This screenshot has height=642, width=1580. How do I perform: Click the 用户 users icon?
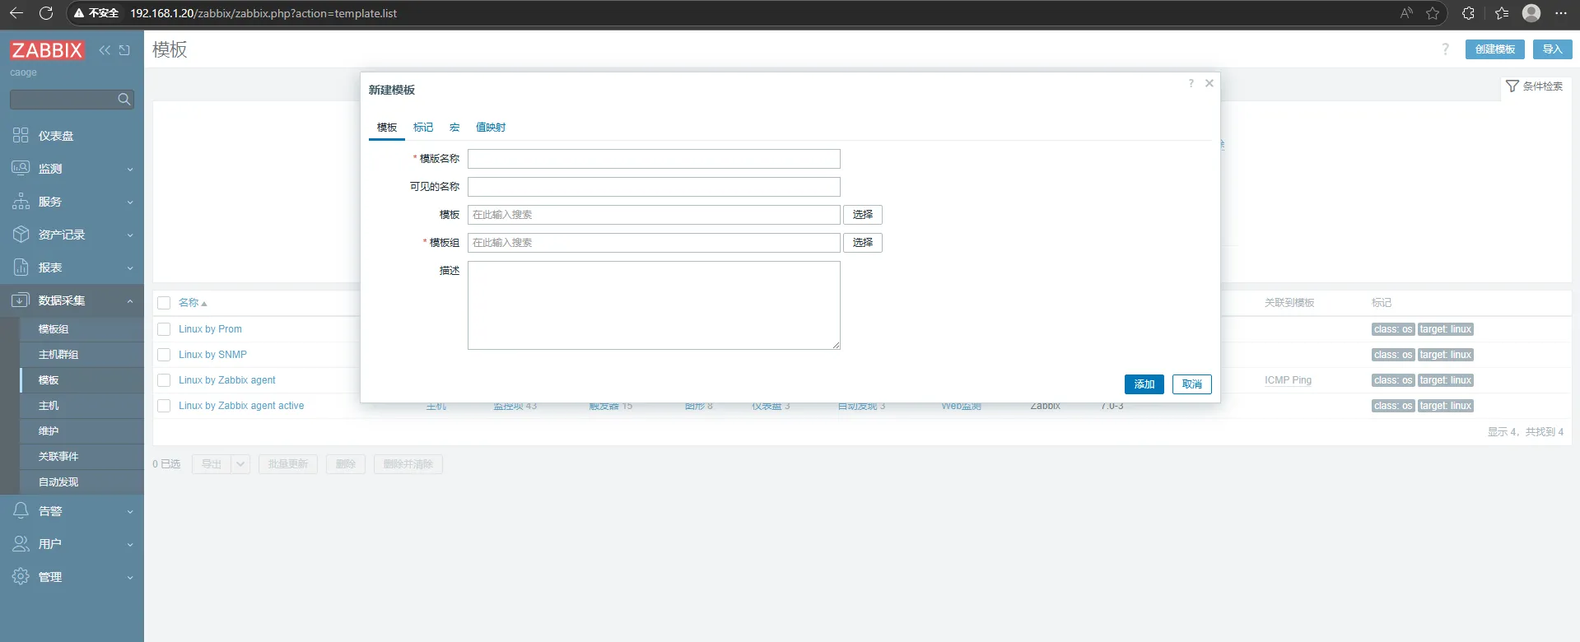[x=21, y=543]
